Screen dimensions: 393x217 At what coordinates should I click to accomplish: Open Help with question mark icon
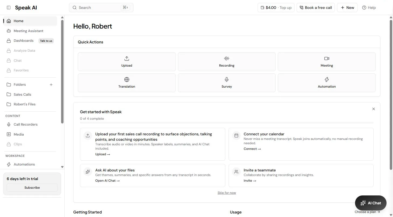(369, 8)
